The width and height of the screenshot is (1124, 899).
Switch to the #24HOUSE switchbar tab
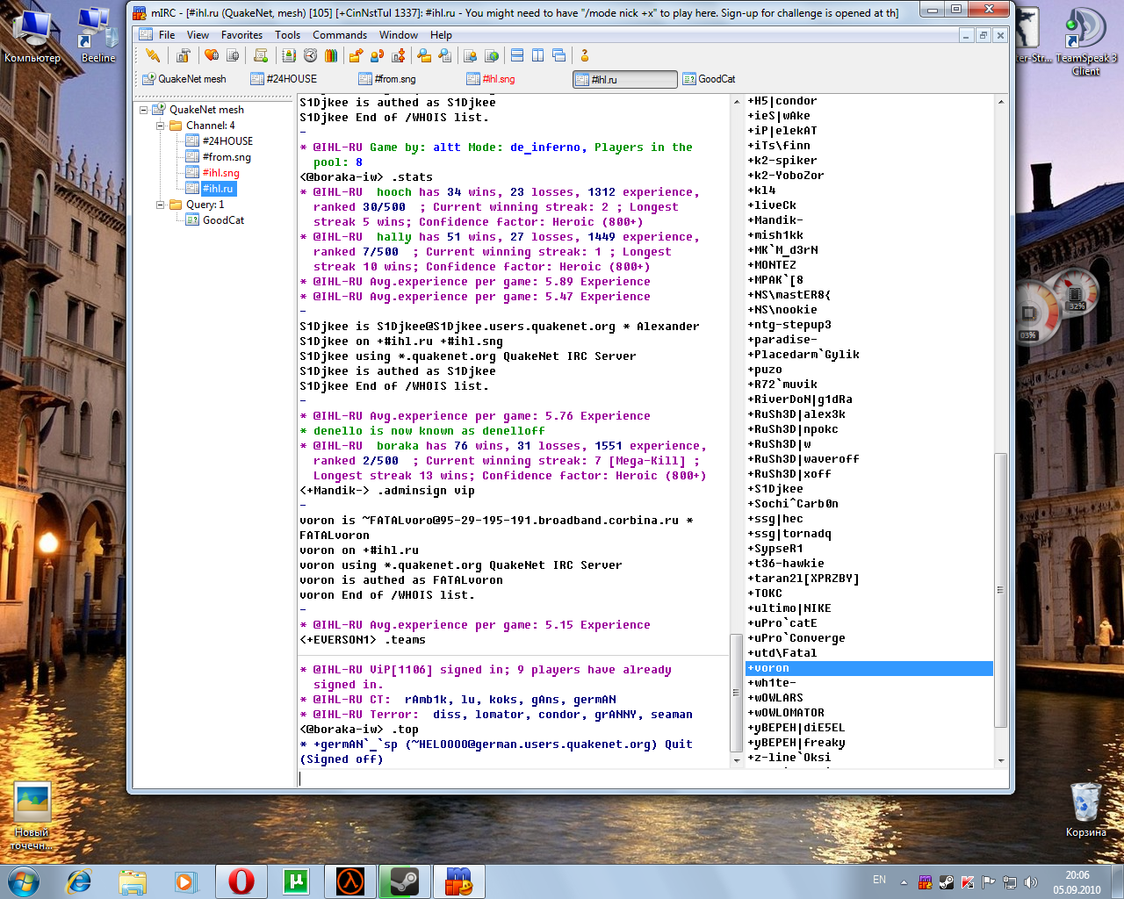pos(291,79)
